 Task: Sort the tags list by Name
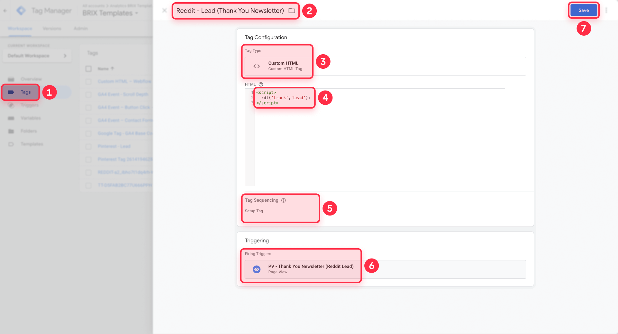106,69
